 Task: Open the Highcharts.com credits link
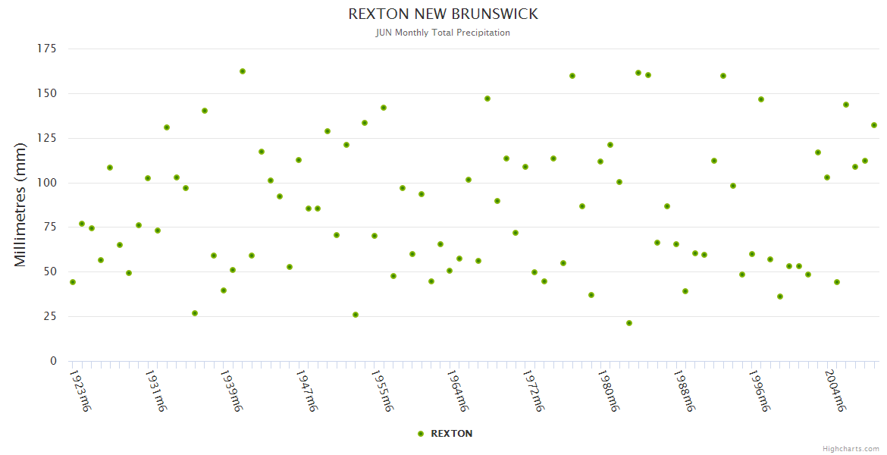click(851, 449)
